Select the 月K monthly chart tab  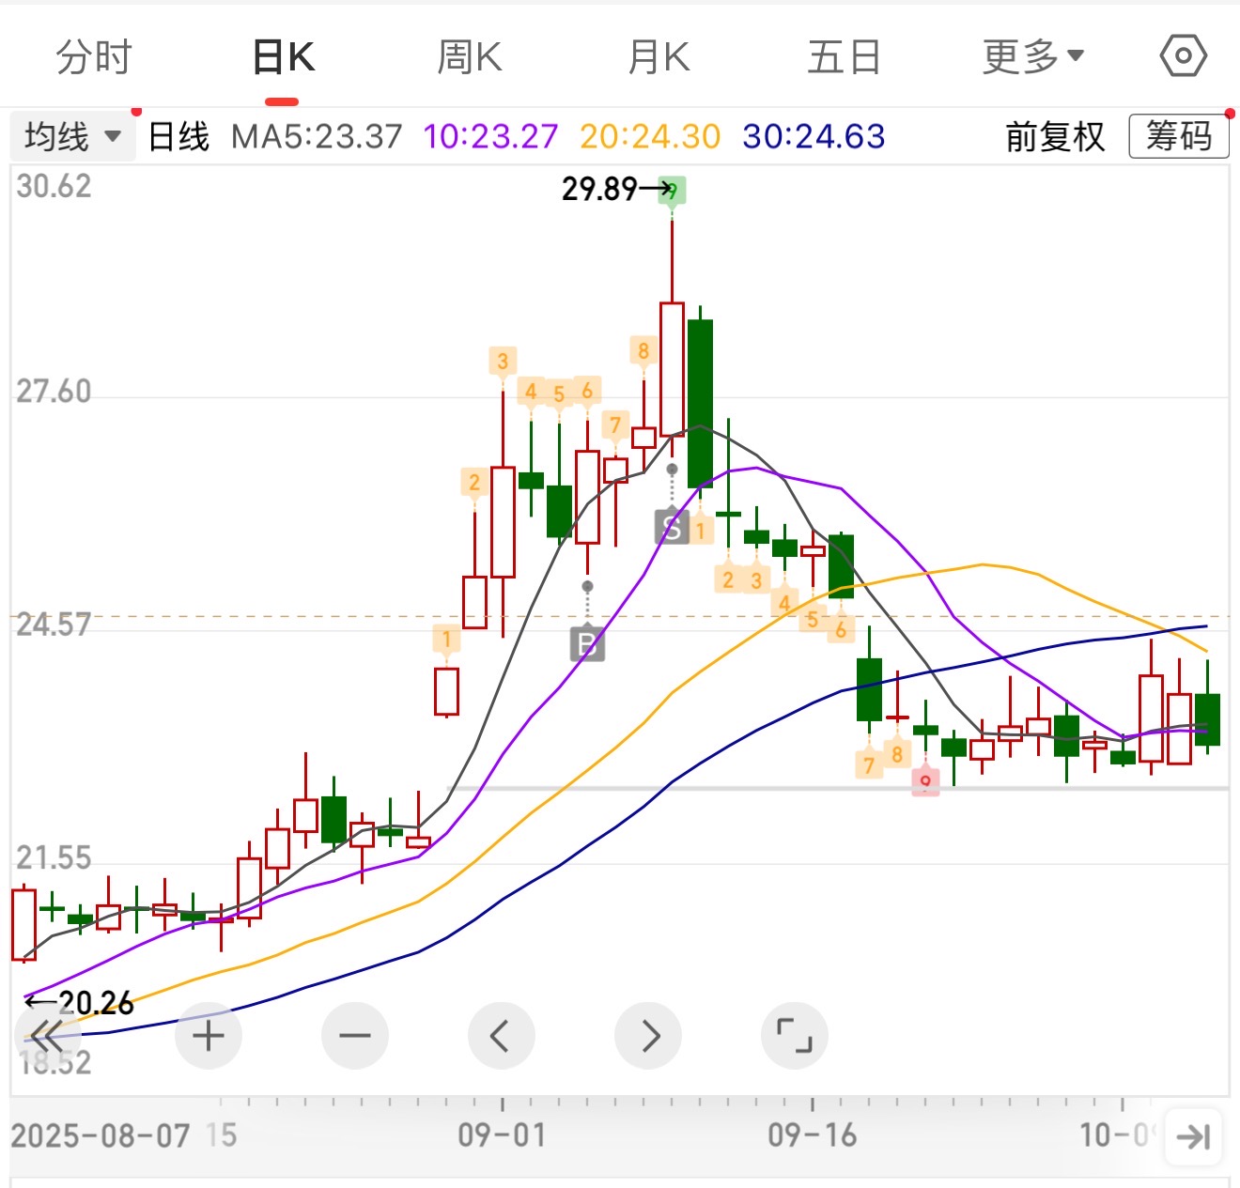coord(659,57)
